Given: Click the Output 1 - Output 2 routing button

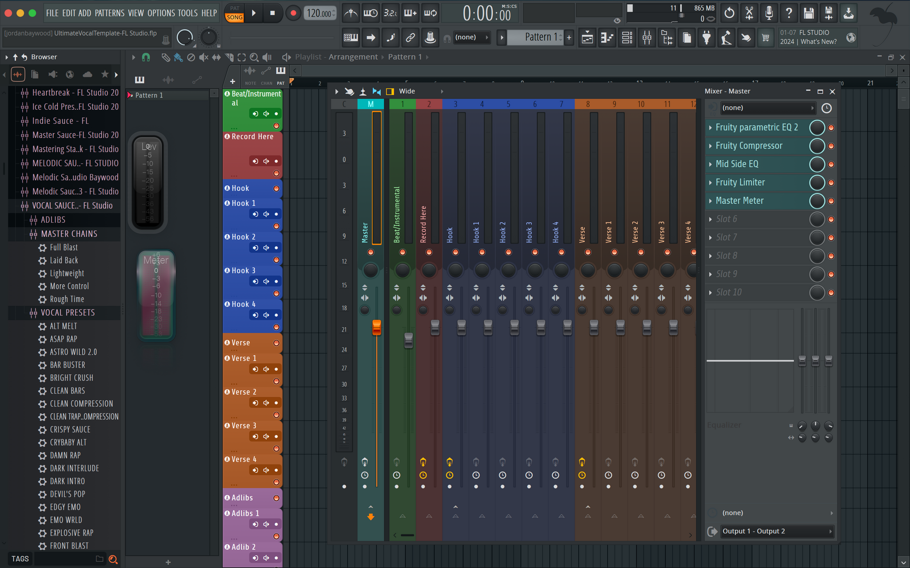Looking at the screenshot, I should tap(777, 531).
